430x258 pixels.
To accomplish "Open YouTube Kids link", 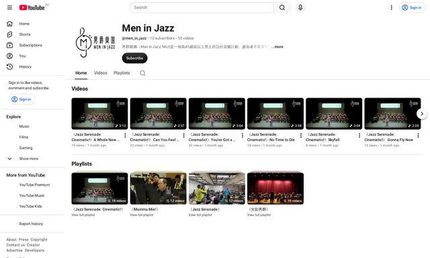I will (32, 206).
